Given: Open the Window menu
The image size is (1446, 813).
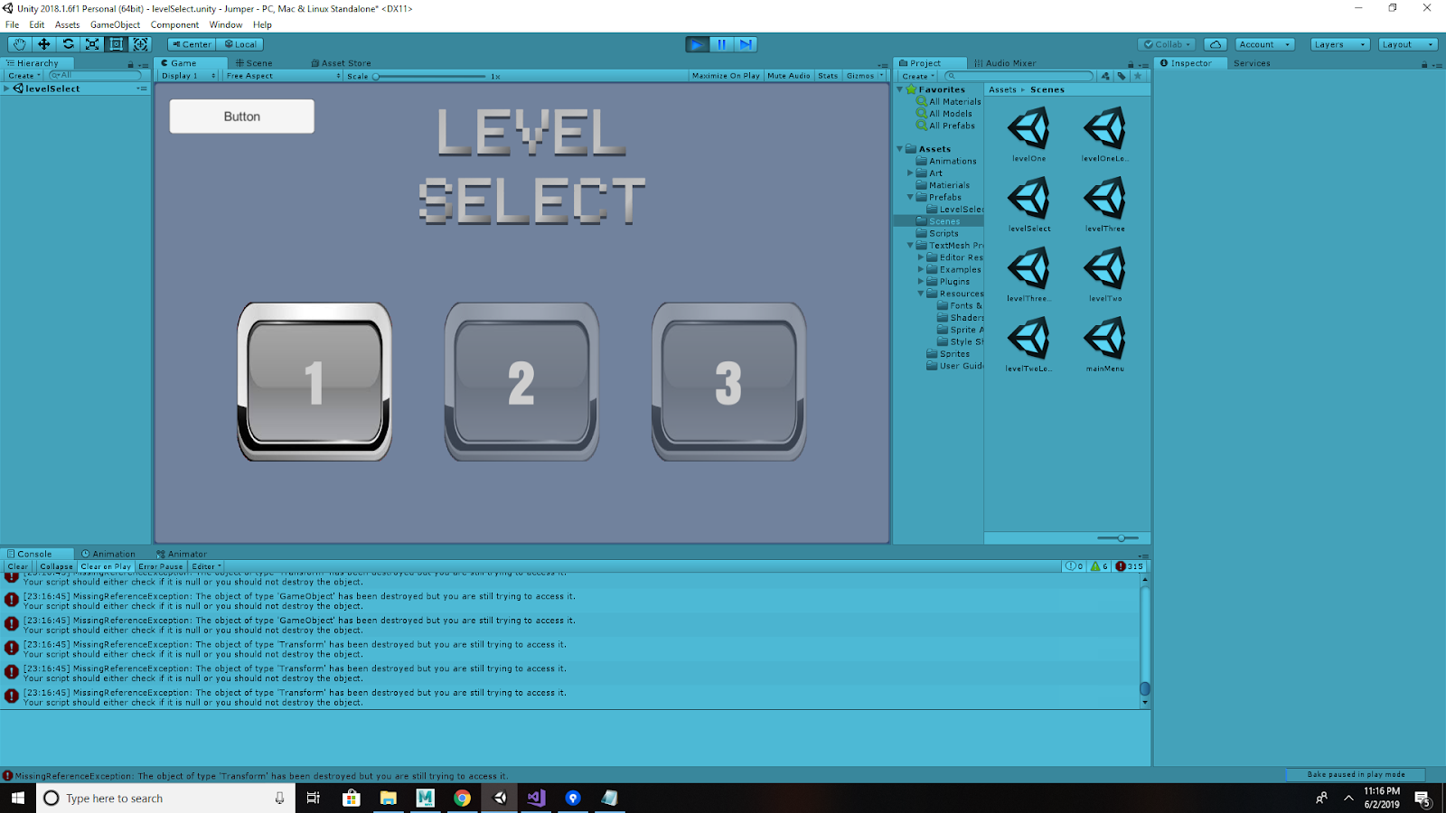Looking at the screenshot, I should (x=226, y=24).
